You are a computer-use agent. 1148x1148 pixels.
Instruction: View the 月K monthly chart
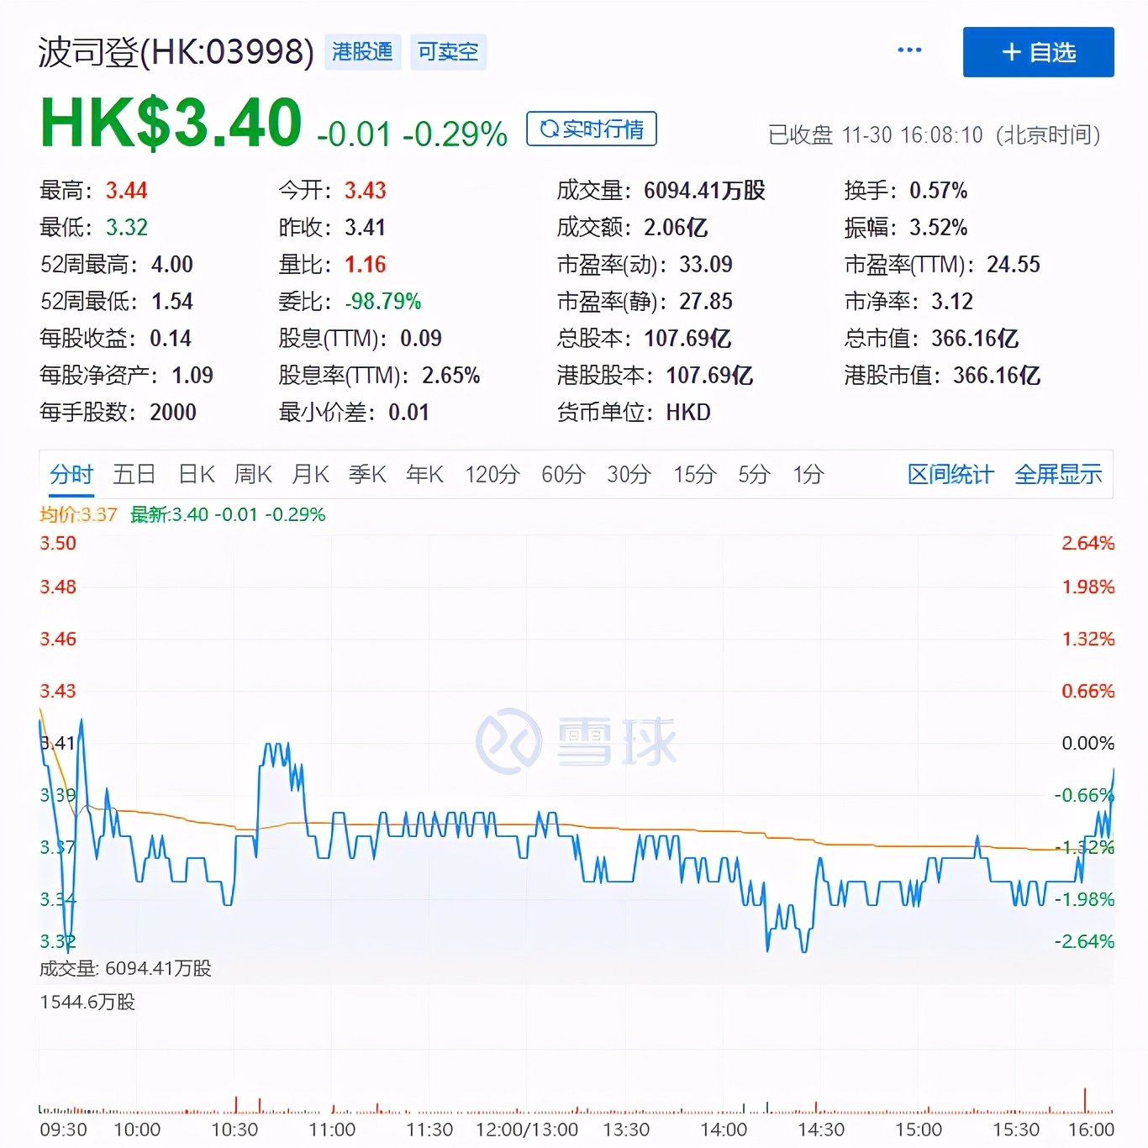[x=310, y=474]
